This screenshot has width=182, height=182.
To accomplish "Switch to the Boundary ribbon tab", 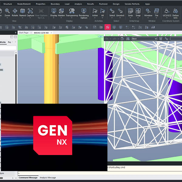I will coord(55,4).
